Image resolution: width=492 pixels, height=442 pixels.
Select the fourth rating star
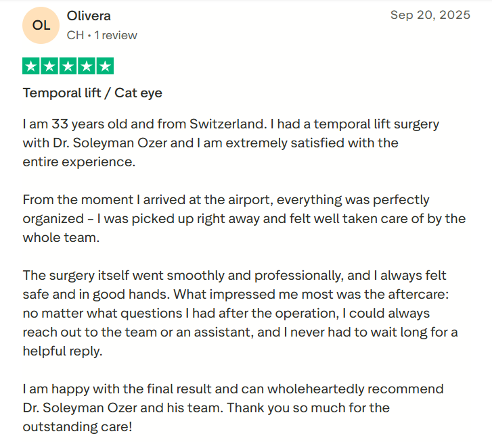86,66
